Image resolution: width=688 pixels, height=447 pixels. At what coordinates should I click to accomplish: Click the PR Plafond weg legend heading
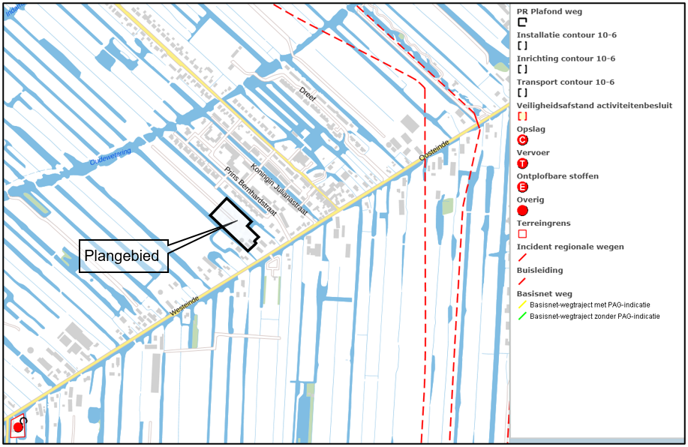(549, 11)
